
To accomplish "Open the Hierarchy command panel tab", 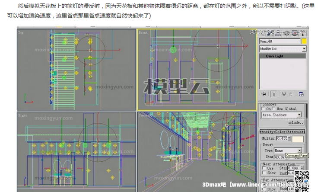I will pos(278,33).
